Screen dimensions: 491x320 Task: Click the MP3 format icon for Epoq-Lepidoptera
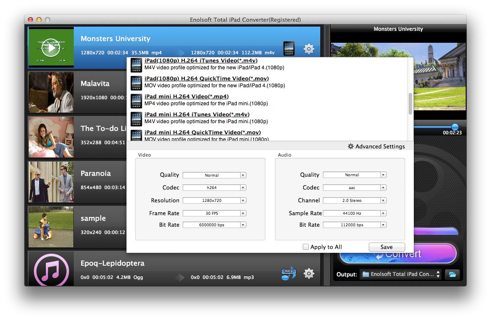pyautogui.click(x=289, y=274)
